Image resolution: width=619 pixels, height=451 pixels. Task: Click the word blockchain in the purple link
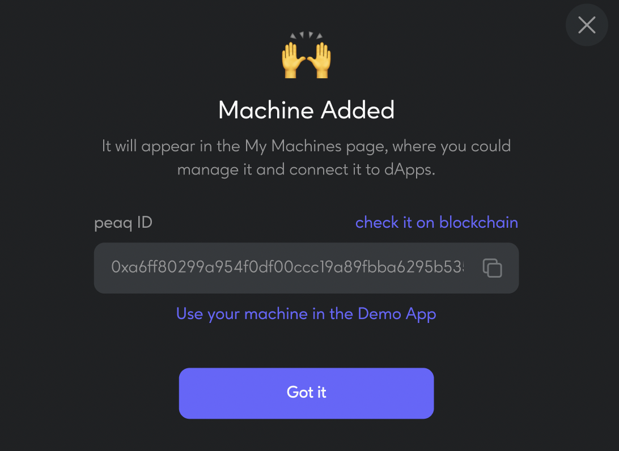(x=478, y=223)
